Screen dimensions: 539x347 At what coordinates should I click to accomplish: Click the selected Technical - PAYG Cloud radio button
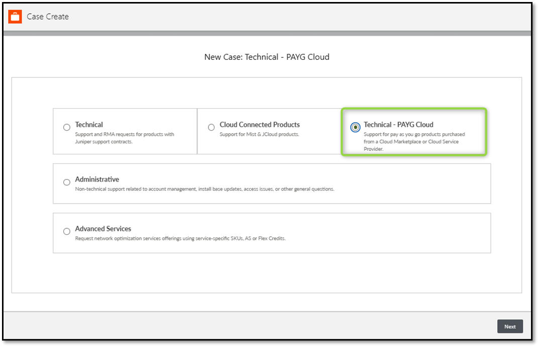(356, 128)
